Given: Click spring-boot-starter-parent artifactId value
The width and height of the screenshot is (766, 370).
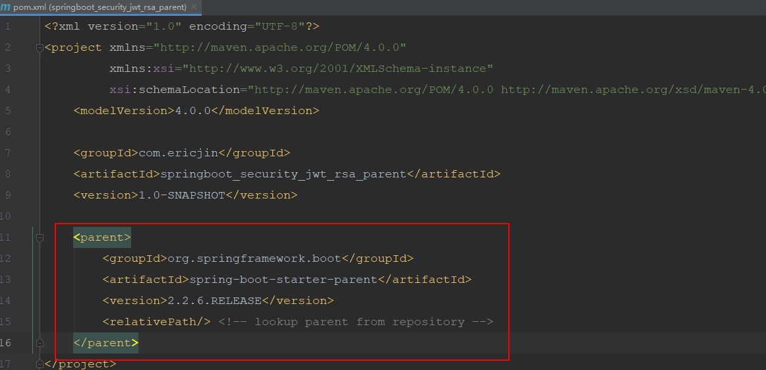Looking at the screenshot, I should click(283, 280).
